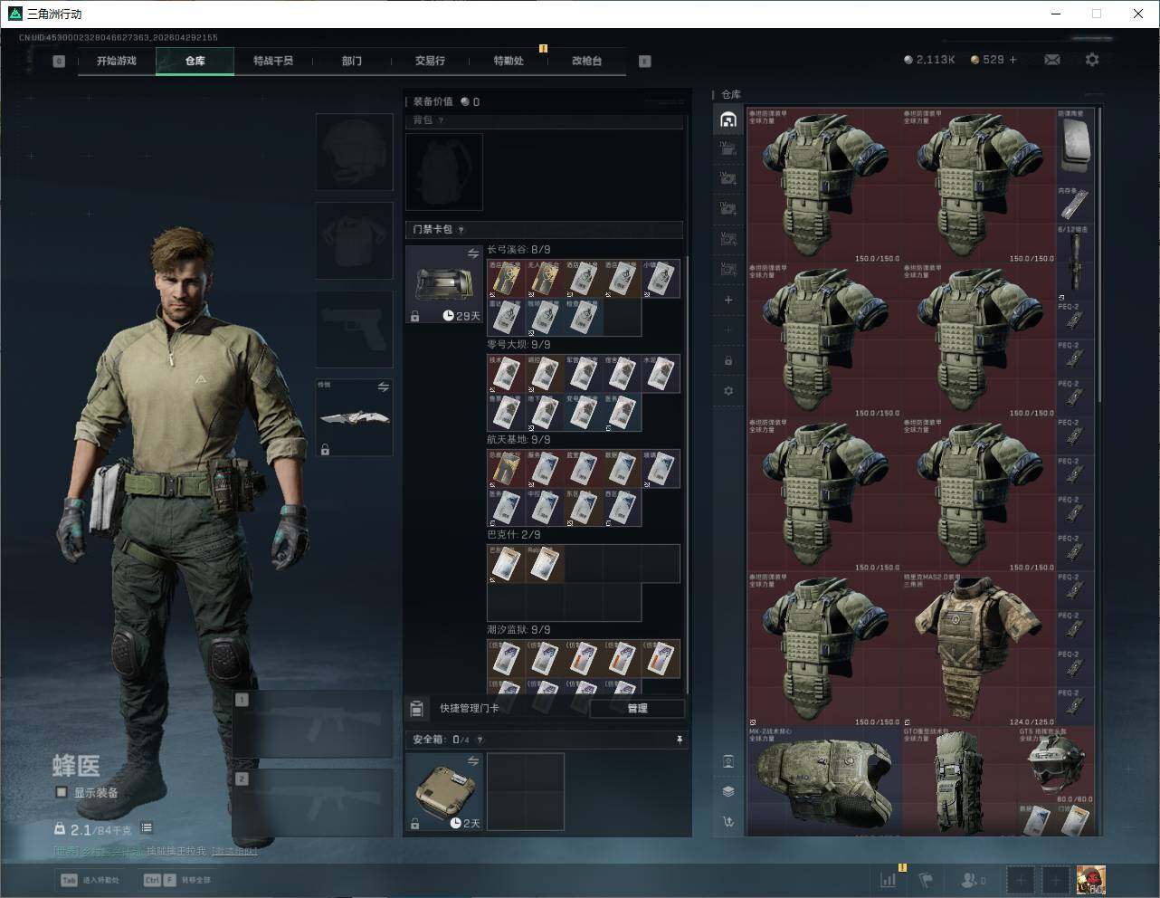Select the empty pistol equipment slot
The height and width of the screenshot is (898, 1160).
(x=355, y=330)
